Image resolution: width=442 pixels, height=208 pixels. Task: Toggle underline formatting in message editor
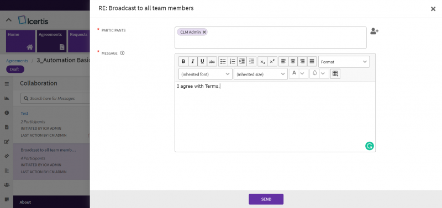tap(202, 62)
